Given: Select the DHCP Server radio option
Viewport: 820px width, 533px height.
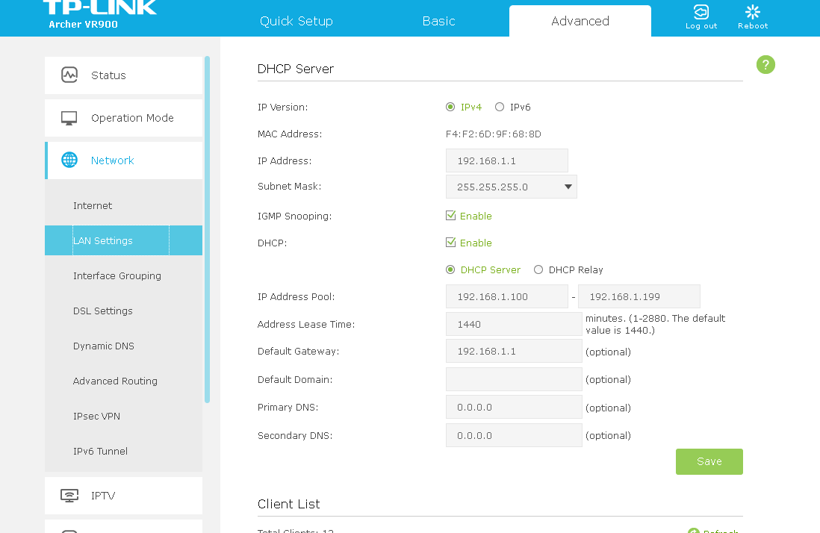Looking at the screenshot, I should click(x=450, y=269).
